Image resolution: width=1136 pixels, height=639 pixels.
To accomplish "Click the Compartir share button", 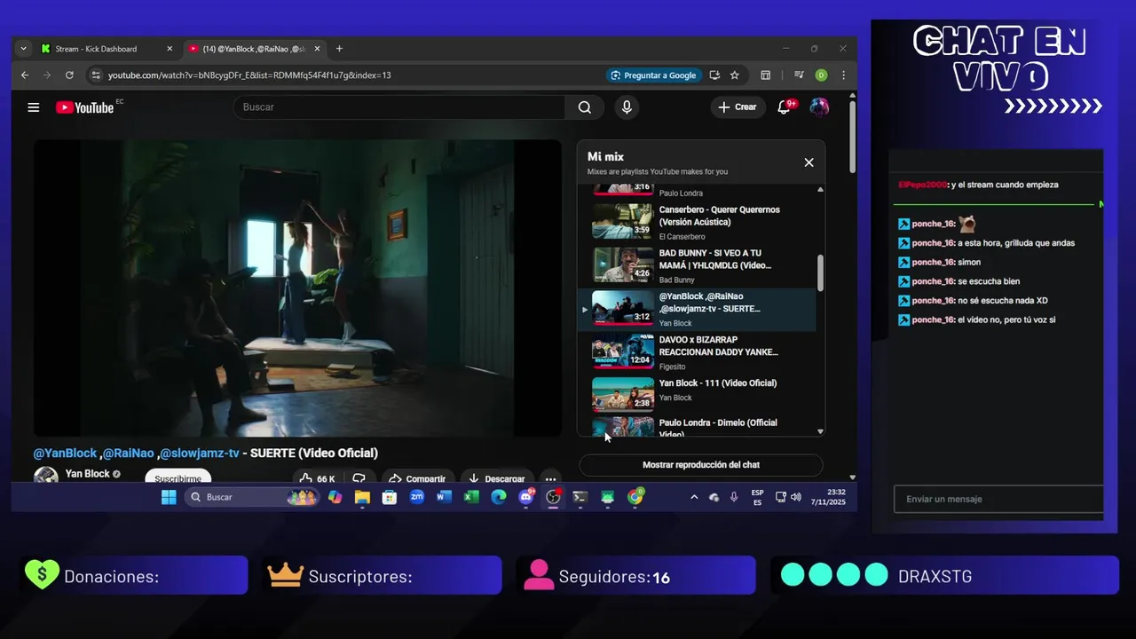I will pos(417,478).
